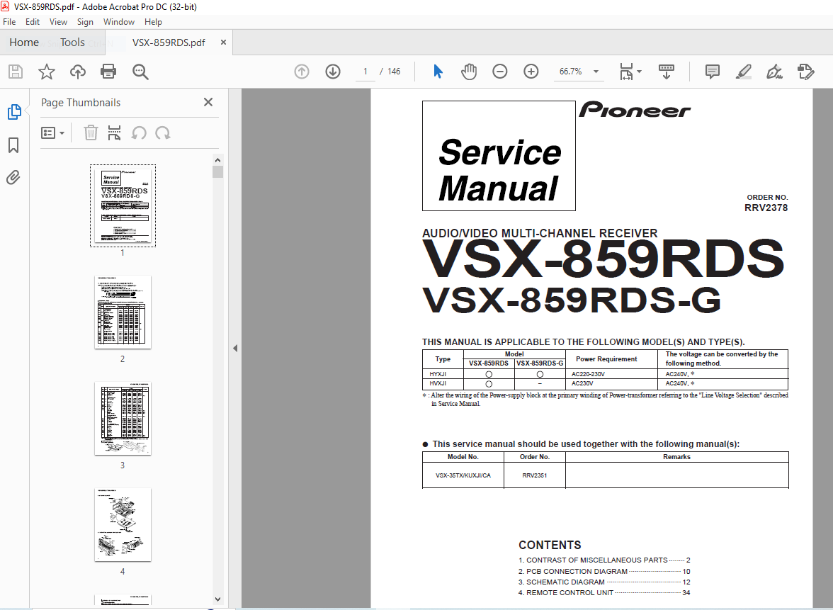833x610 pixels.
Task: Delete selected page with trash icon
Action: coord(91,132)
